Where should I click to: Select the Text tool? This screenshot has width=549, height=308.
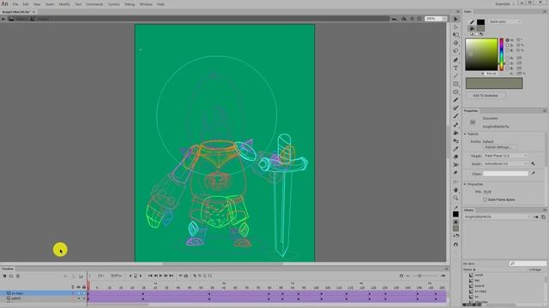pyautogui.click(x=455, y=68)
